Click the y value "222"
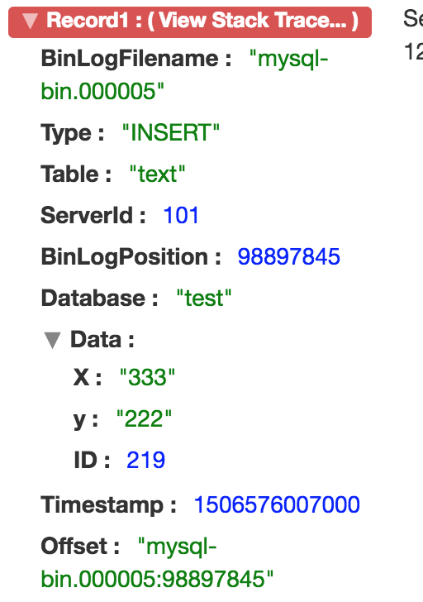Image resolution: width=423 pixels, height=602 pixels. pyautogui.click(x=145, y=418)
